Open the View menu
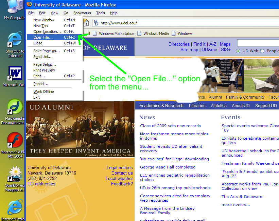This screenshot has height=221, width=279. (x=54, y=13)
